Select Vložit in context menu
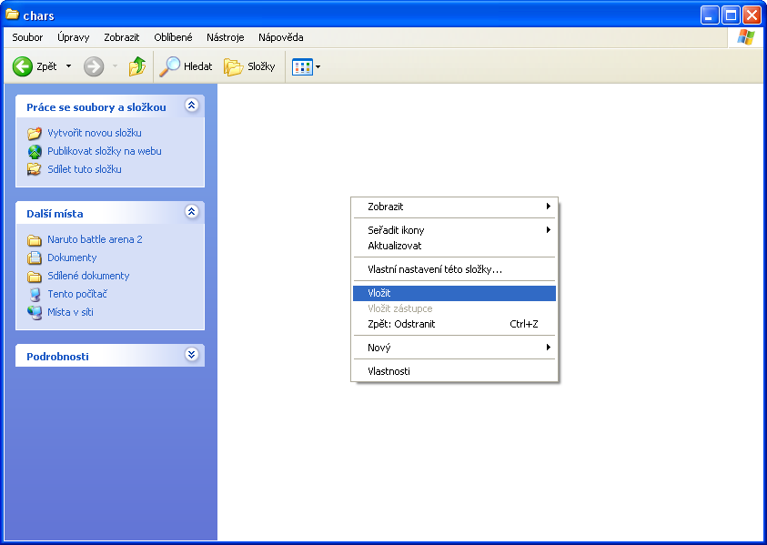Viewport: 767px width, 545px height. pyautogui.click(x=454, y=293)
